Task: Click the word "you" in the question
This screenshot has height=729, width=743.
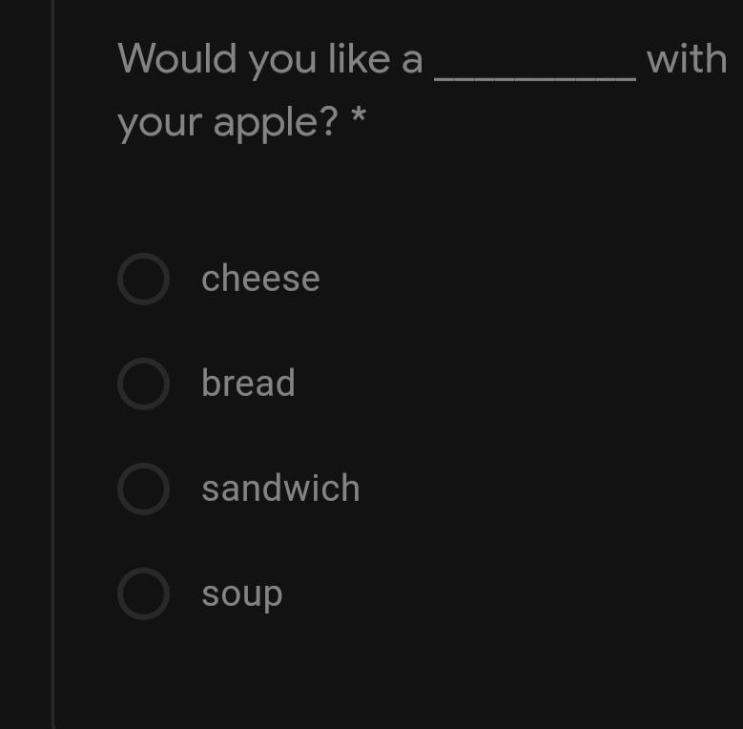Action: [x=283, y=61]
